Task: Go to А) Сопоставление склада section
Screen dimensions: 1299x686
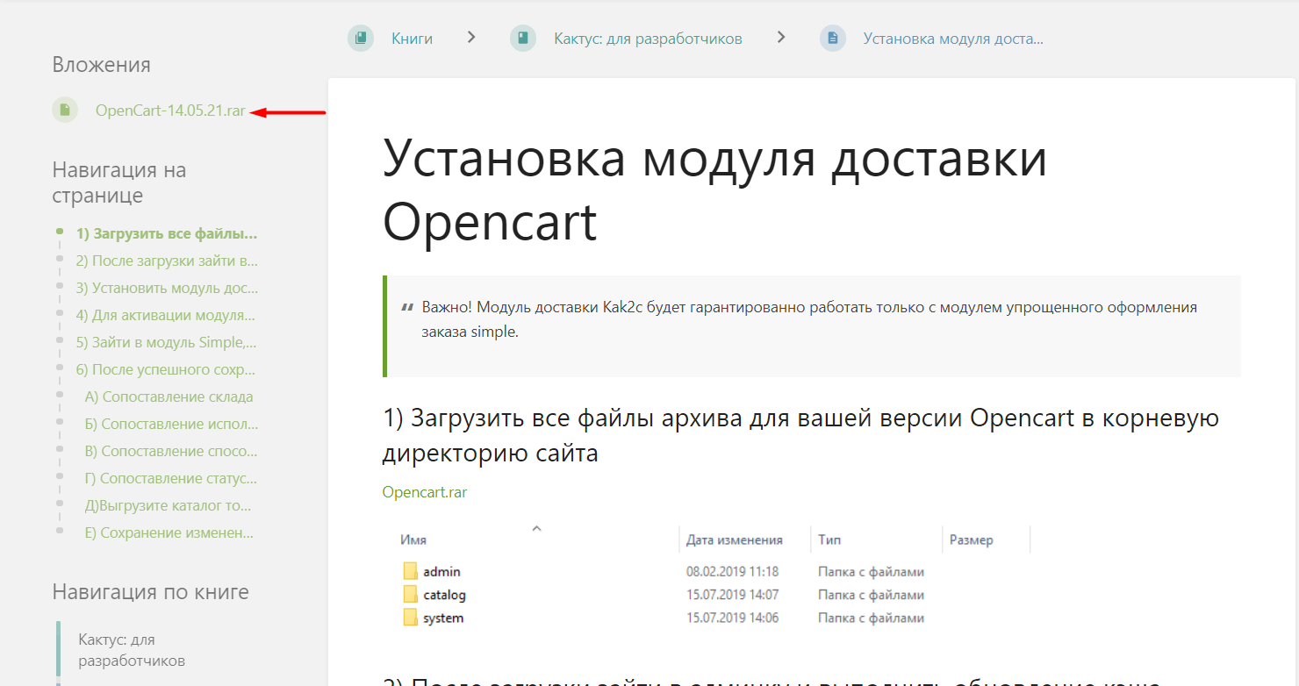Action: [169, 397]
